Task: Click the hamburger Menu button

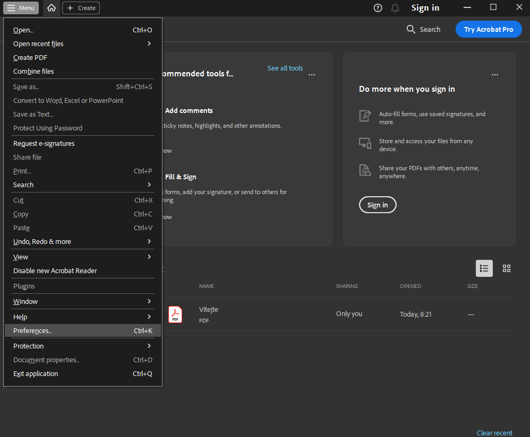Action: click(21, 8)
